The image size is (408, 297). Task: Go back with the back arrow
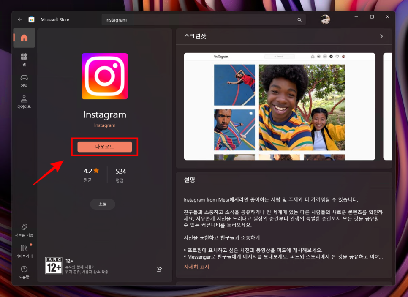[20, 19]
